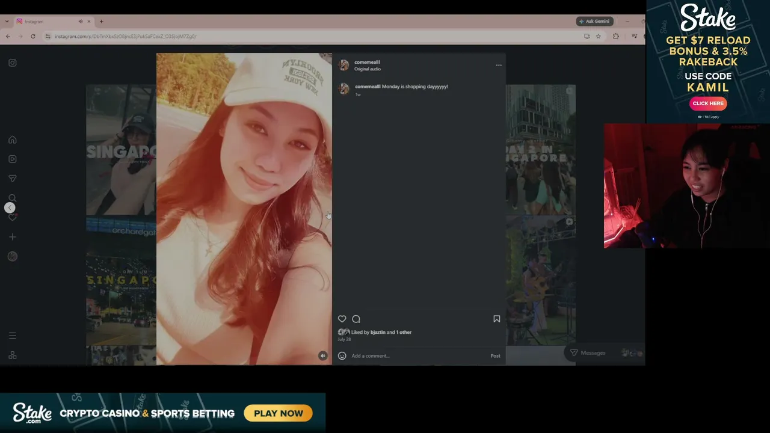This screenshot has height=433, width=770.
Task: Click the Instagram logo in the sidebar
Action: (x=13, y=63)
